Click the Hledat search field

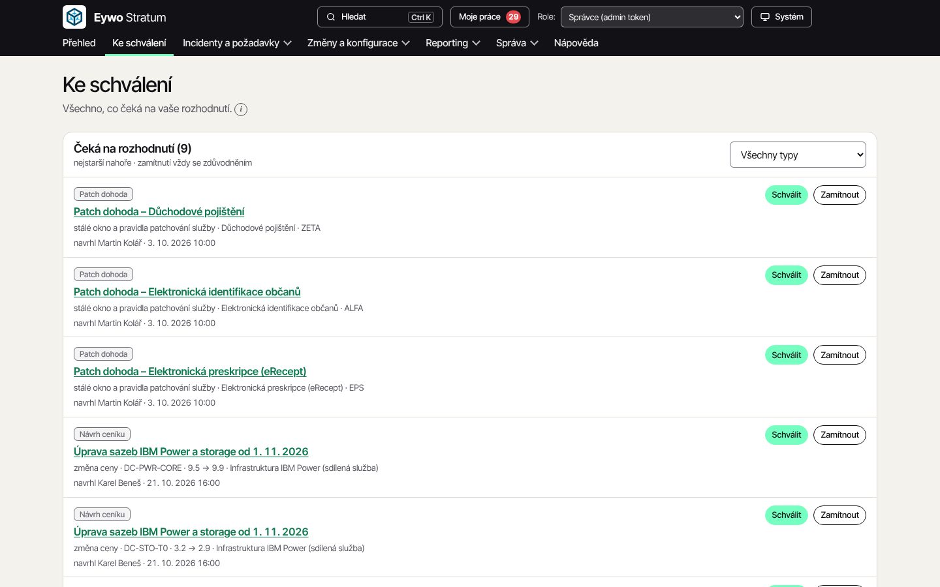coord(380,17)
